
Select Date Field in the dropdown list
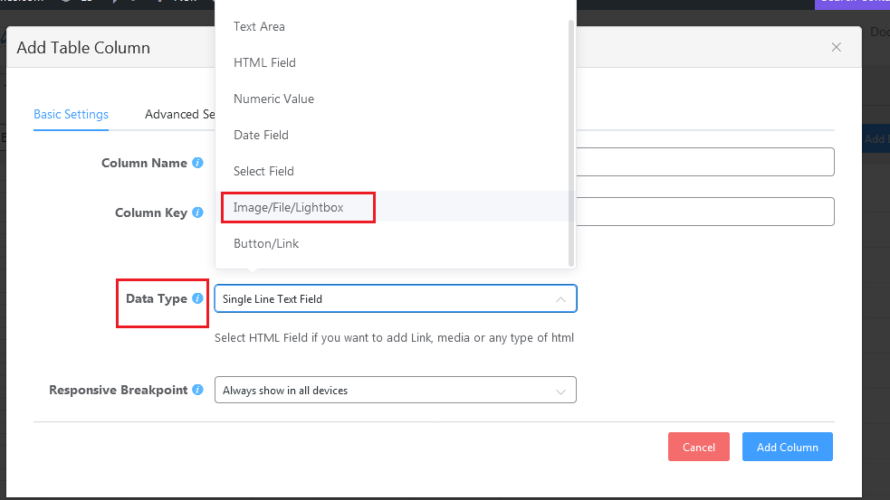(261, 135)
